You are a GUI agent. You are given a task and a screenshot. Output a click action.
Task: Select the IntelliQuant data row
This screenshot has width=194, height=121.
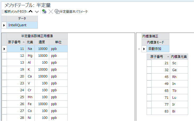coord(22,25)
